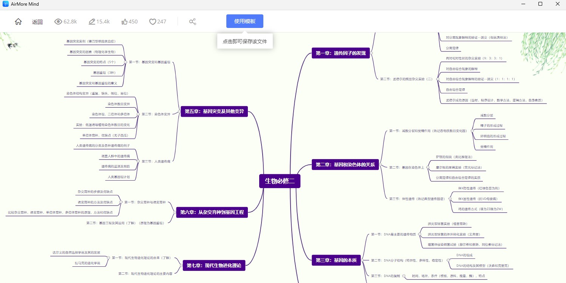
Task: Click the 点击即可保存该文件 tooltip
Action: tap(245, 42)
